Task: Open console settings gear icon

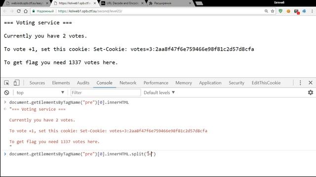Action: click(x=311, y=92)
